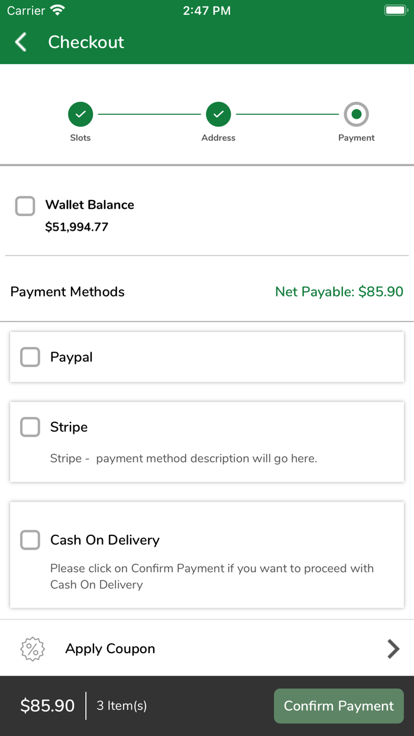
Task: Go to the Address step label
Action: point(218,138)
